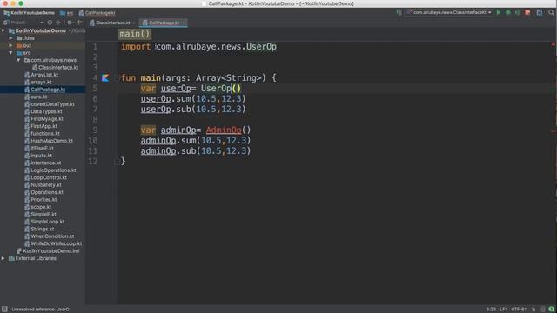This screenshot has width=557, height=313.
Task: Open FirstApp.kt in the project tree
Action: point(41,126)
